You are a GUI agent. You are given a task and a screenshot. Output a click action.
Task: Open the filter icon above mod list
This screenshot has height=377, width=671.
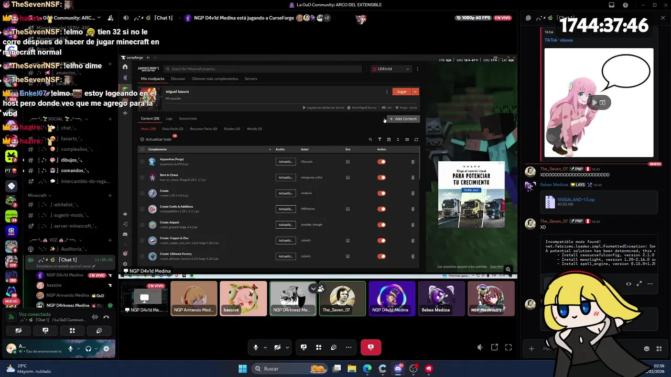[x=380, y=139]
